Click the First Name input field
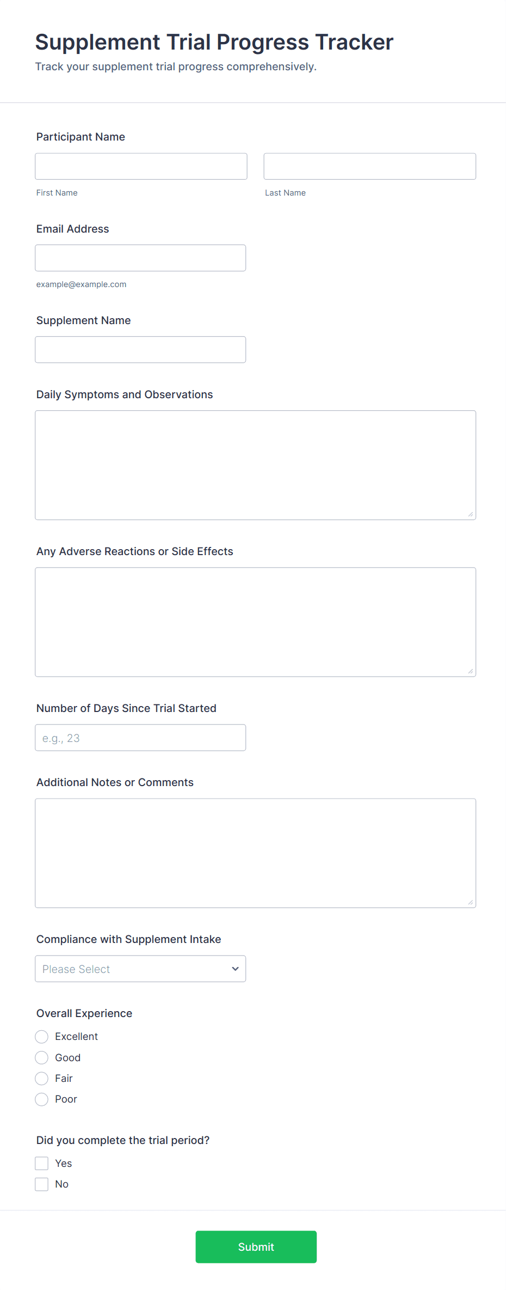Screen dimensions: 506x1290 pyautogui.click(x=141, y=166)
